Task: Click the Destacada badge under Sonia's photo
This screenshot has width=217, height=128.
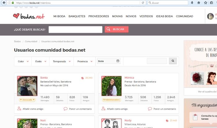Action: 27,100
